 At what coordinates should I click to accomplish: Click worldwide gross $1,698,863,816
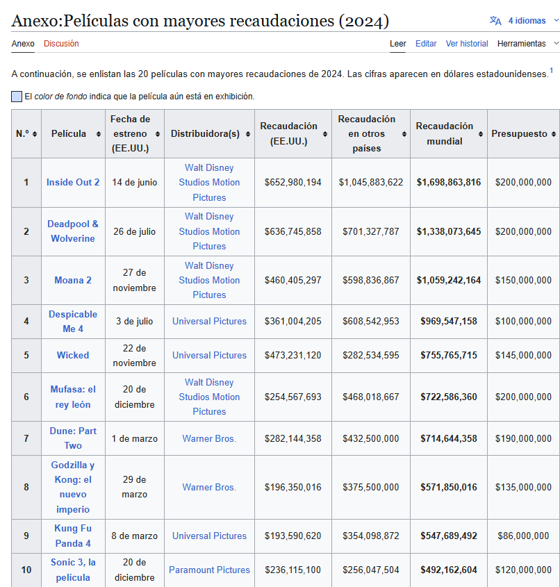click(x=449, y=182)
